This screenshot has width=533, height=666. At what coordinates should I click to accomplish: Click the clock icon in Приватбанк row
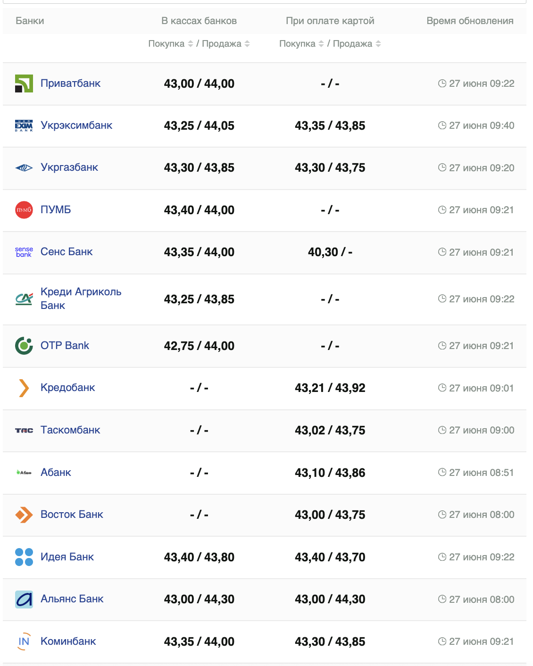[442, 83]
